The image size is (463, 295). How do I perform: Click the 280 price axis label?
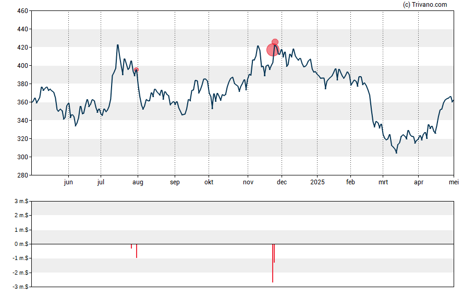[23, 175]
